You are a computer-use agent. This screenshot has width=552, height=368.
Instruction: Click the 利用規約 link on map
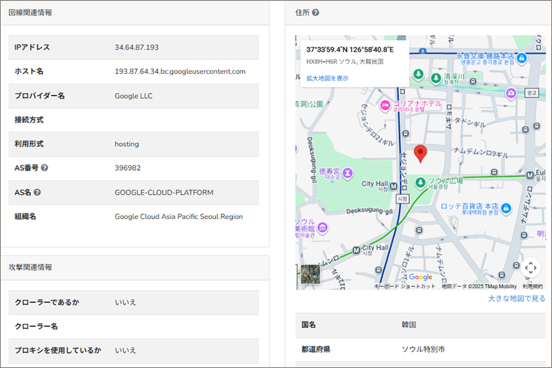pos(532,286)
